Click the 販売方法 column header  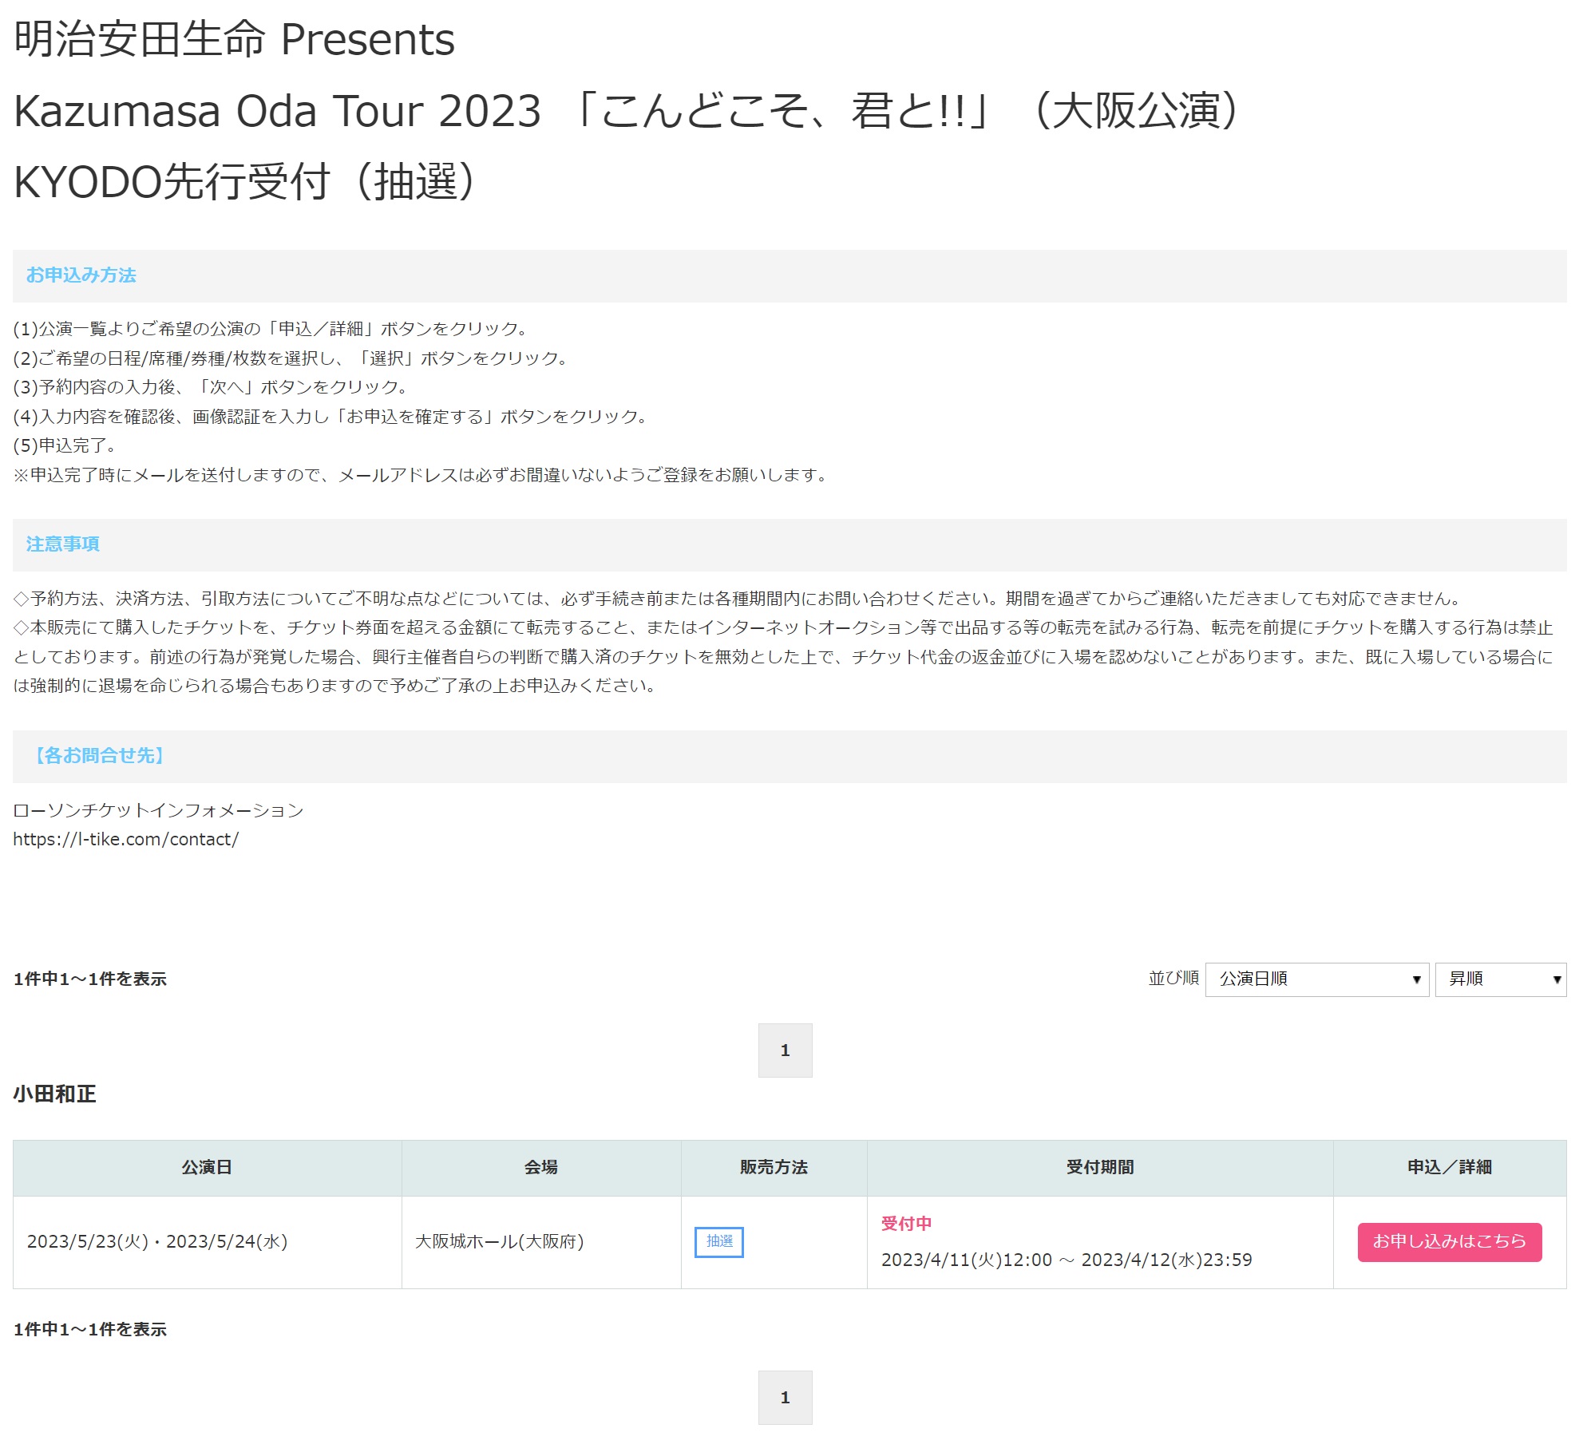pos(774,1167)
